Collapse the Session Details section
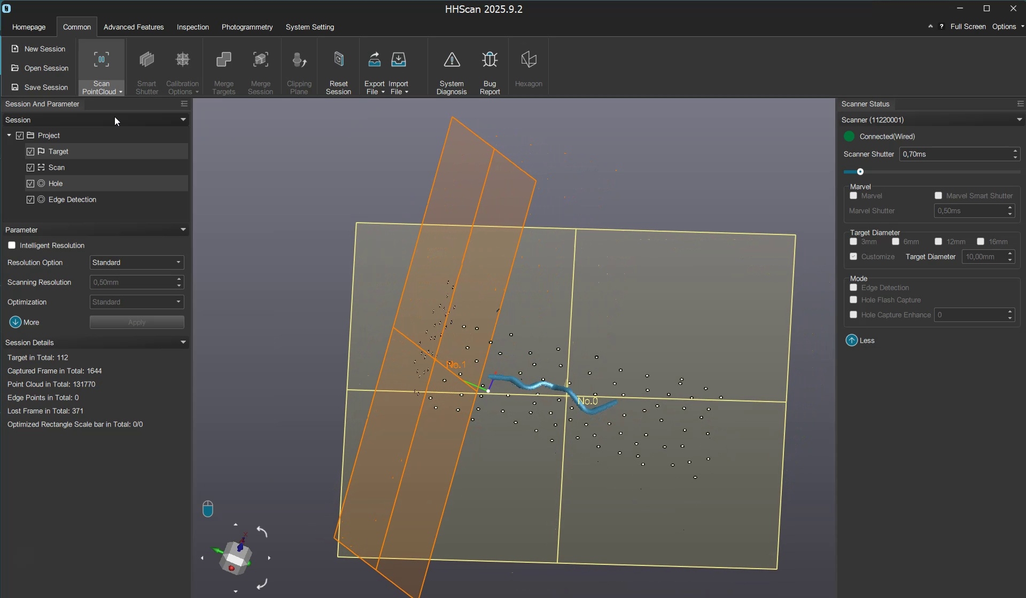The image size is (1026, 598). [183, 342]
